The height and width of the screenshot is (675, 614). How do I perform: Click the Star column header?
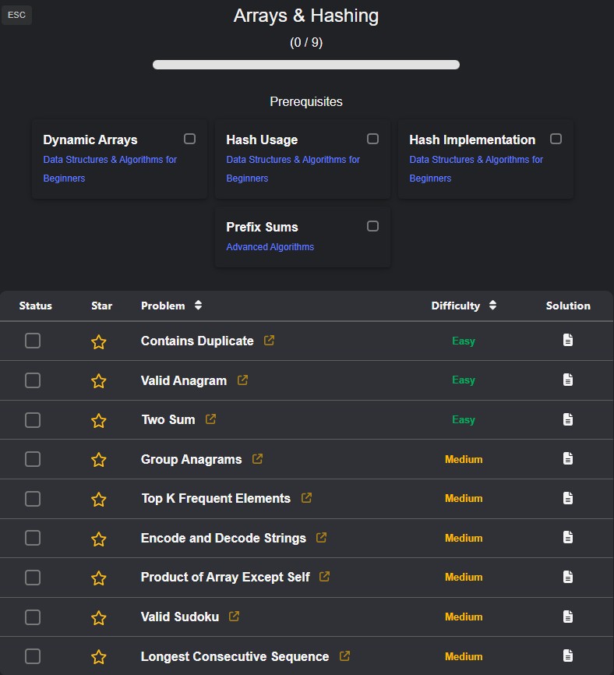pyautogui.click(x=101, y=306)
